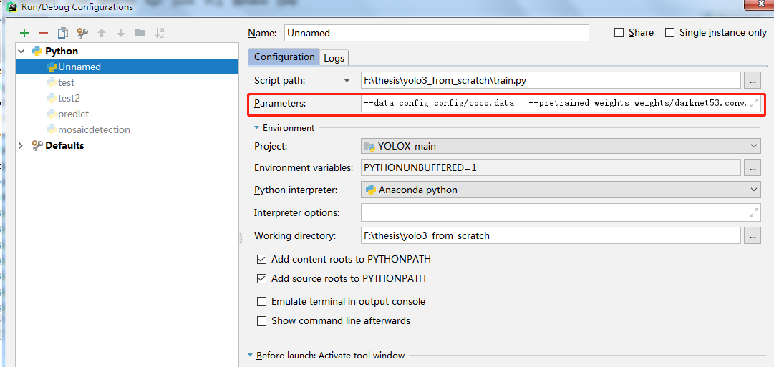Collapse the Before launch section
The image size is (774, 367).
[x=251, y=355]
